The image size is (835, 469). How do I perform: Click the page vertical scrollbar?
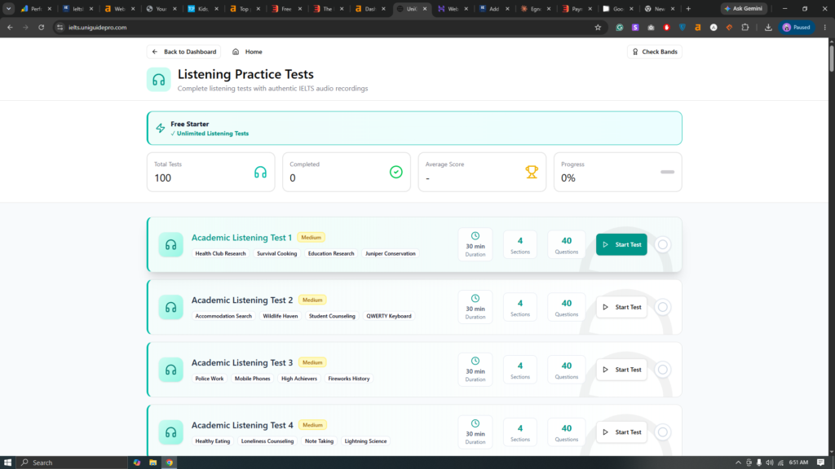click(x=831, y=59)
